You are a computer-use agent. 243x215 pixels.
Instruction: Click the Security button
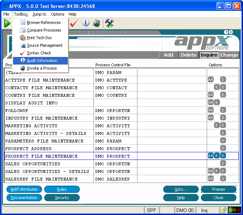coord(62,198)
